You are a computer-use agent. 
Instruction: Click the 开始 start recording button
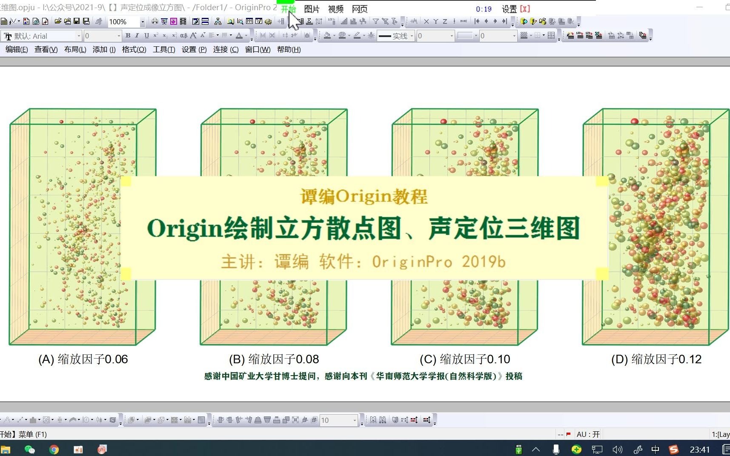point(288,9)
